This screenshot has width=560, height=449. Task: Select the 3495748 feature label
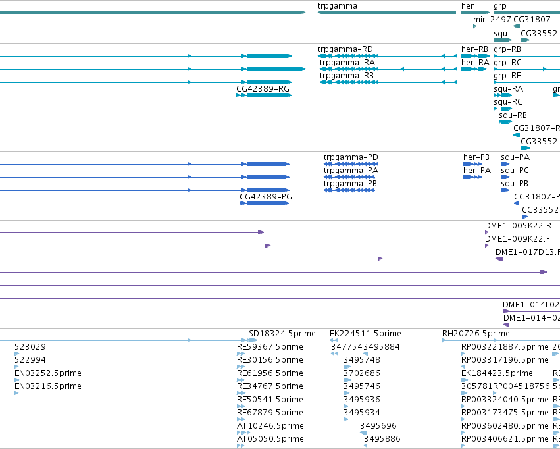(362, 360)
